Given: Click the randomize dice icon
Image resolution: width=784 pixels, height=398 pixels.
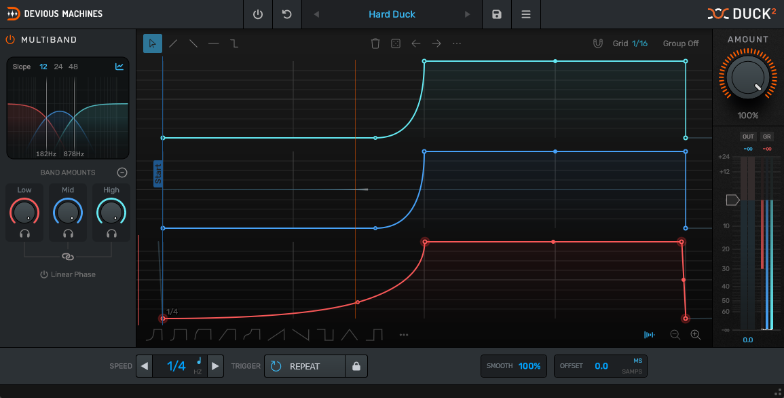Looking at the screenshot, I should click(395, 43).
